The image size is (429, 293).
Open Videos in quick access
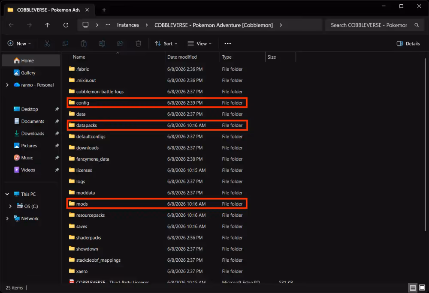coord(30,170)
